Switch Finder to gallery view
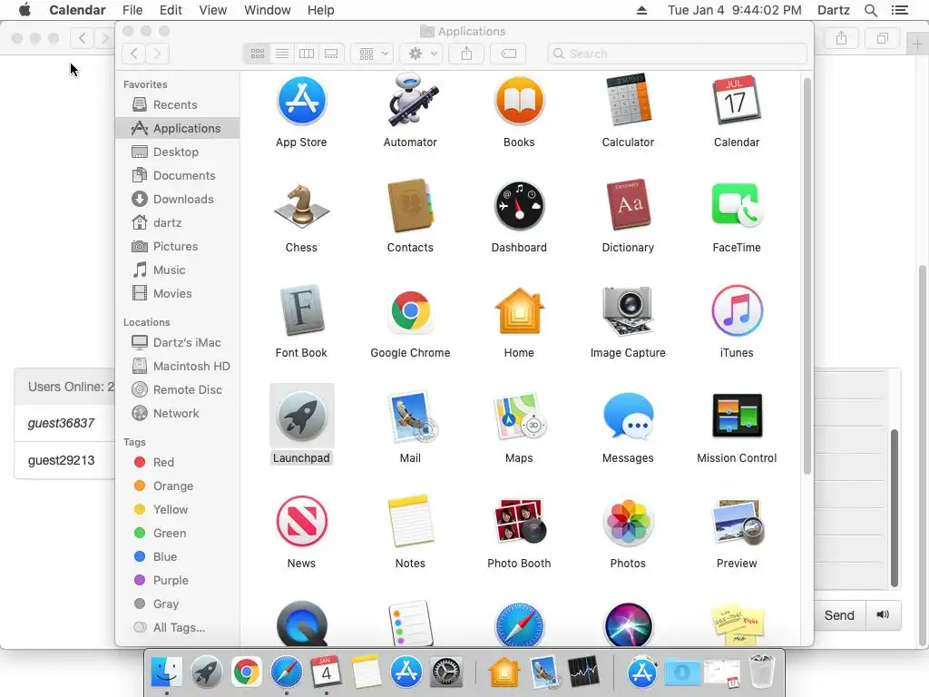The height and width of the screenshot is (697, 929). 331,54
